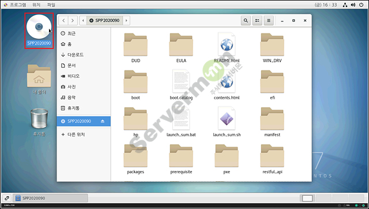Open 사진 (Pictures) in sidebar
The height and width of the screenshot is (209, 369).
click(84, 87)
